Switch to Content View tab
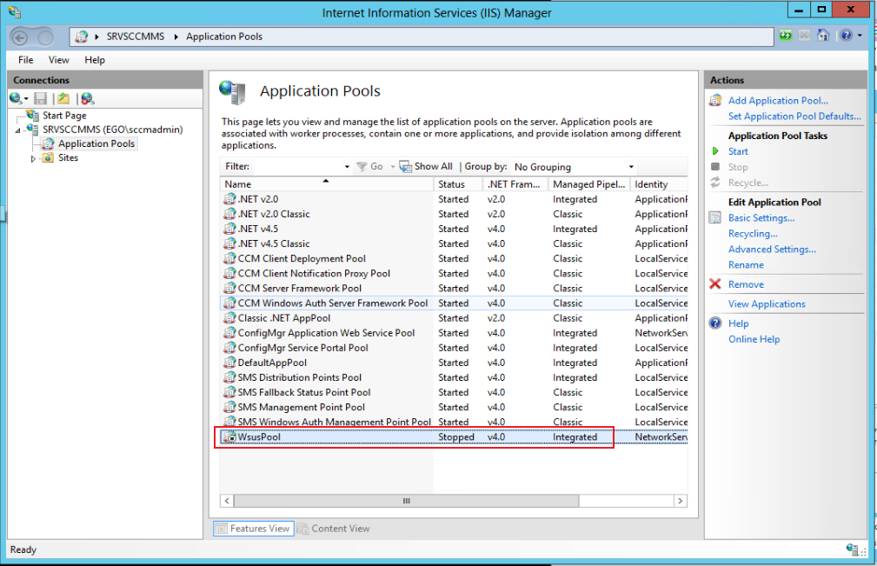 point(334,529)
